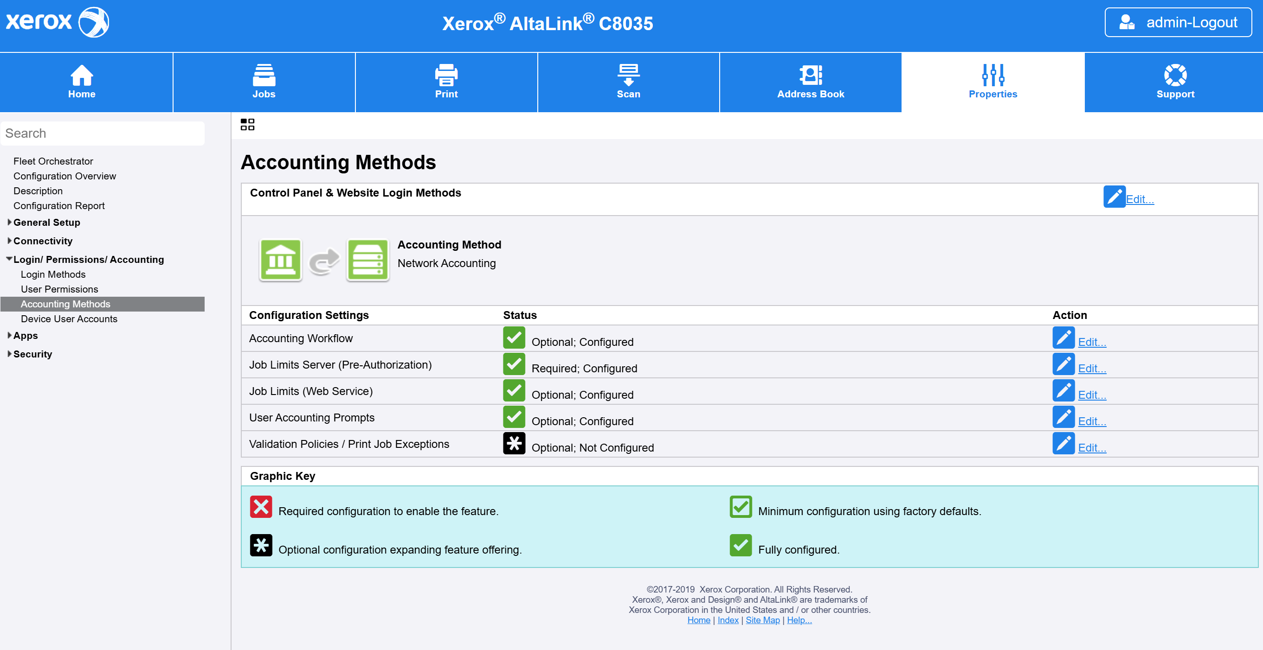Click the black asterisk Validation Policies status icon

(514, 443)
